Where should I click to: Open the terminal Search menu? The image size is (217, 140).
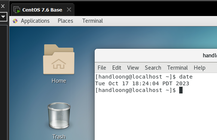[153, 68]
